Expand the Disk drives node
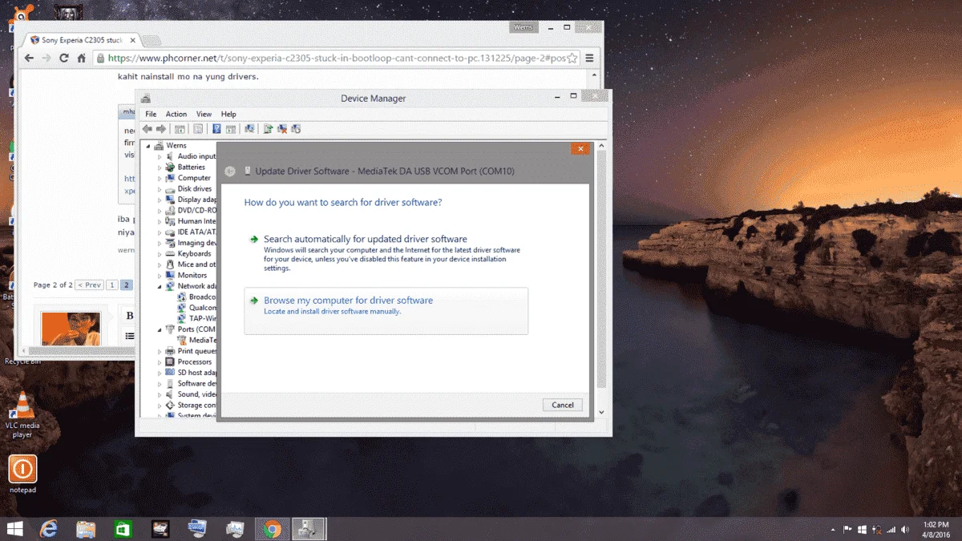The width and height of the screenshot is (962, 541). [160, 189]
